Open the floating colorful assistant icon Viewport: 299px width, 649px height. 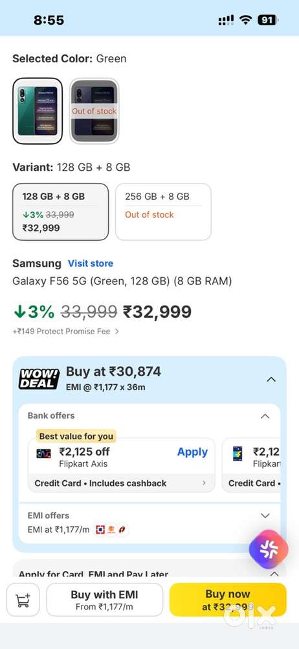pyautogui.click(x=269, y=549)
